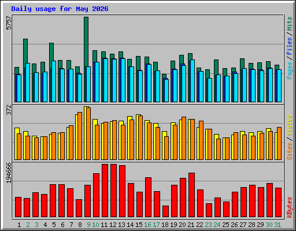Click the red KBytes bar for day 21
Image resolution: width=296 pixels, height=231 pixels.
coord(191,195)
